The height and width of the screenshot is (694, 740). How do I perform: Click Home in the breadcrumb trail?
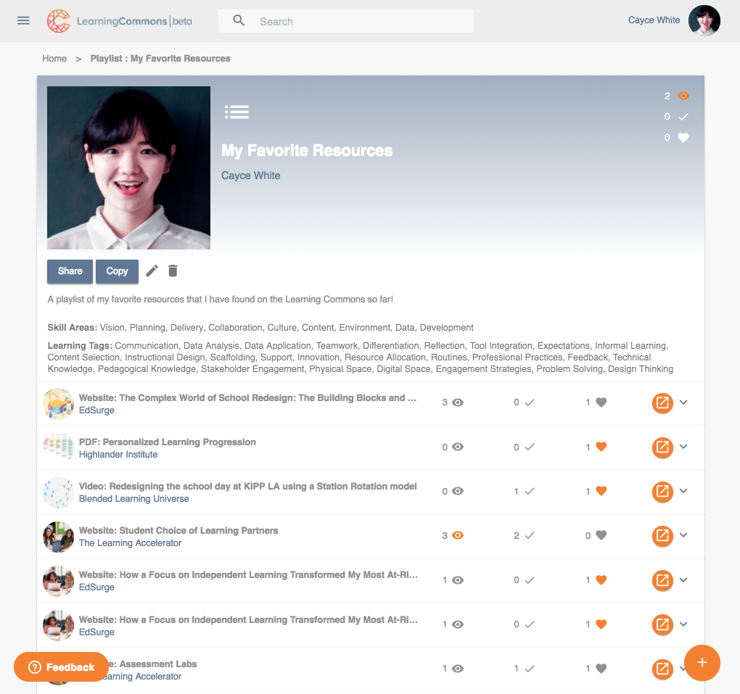(54, 58)
